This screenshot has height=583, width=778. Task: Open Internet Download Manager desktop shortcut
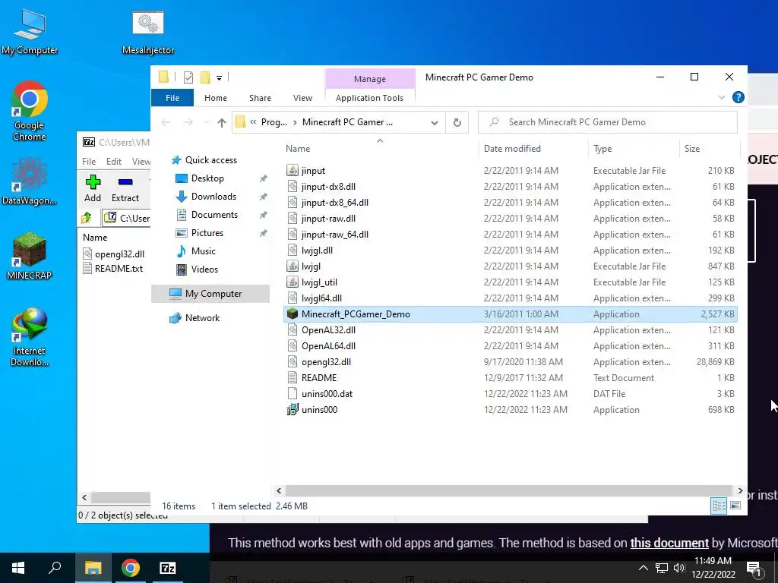(x=30, y=336)
